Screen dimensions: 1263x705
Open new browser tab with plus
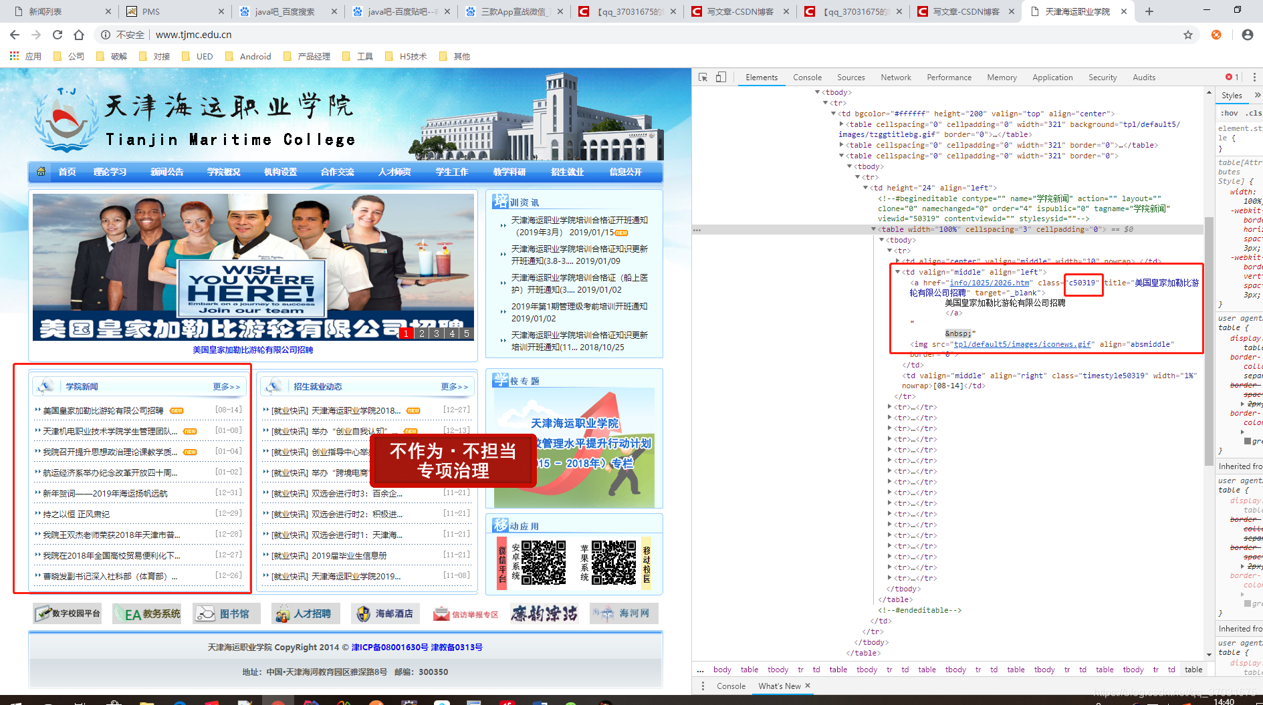tap(1149, 11)
